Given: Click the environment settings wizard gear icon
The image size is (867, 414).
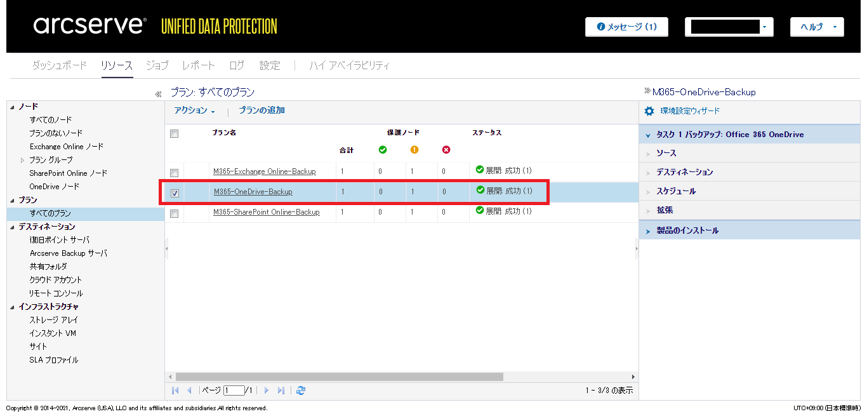Looking at the screenshot, I should tap(649, 111).
